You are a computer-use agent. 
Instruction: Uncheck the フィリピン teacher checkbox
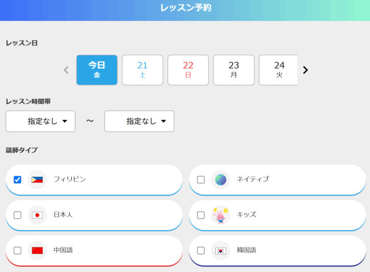click(18, 180)
